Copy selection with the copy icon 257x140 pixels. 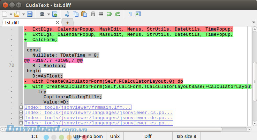tap(76, 14)
